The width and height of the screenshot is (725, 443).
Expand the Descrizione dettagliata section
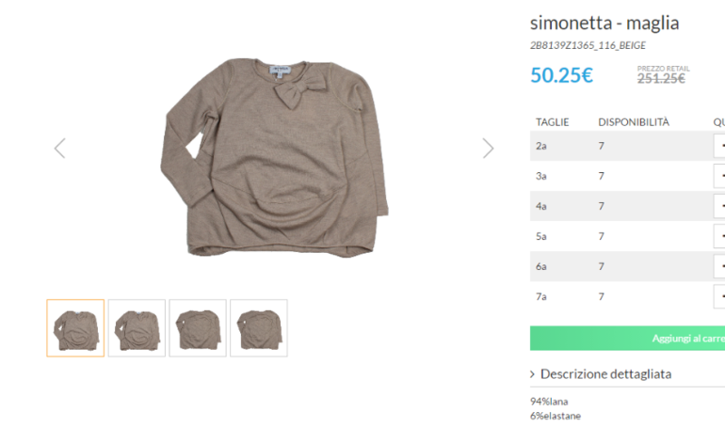tap(605, 374)
